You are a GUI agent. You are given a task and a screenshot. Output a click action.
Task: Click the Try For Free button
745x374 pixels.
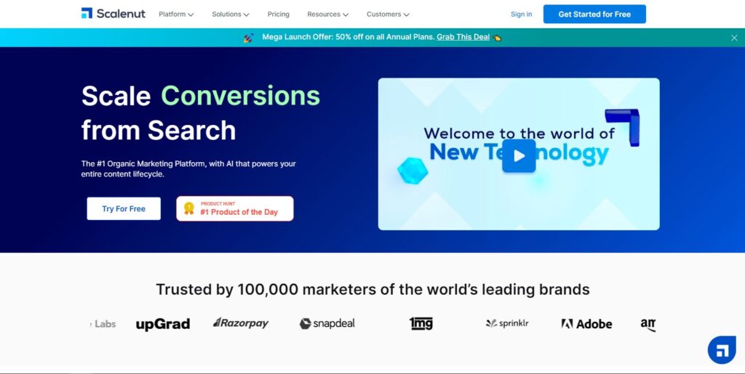[x=124, y=208]
